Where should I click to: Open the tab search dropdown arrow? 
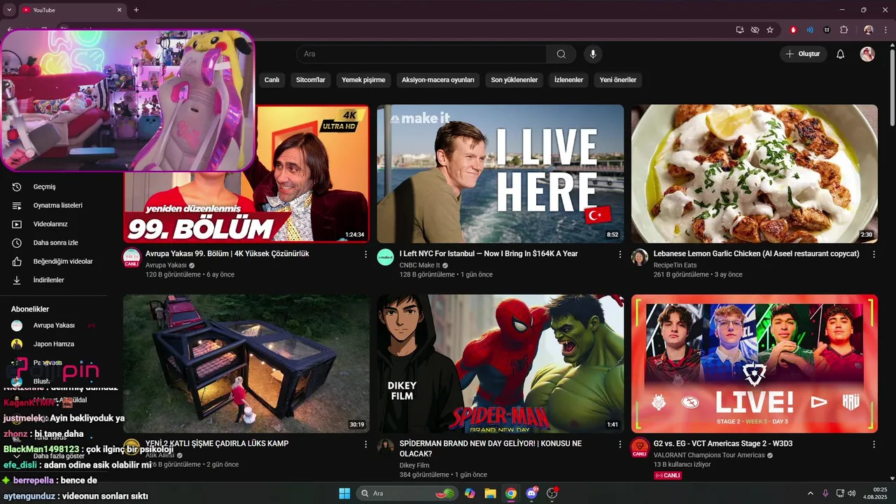(8, 10)
